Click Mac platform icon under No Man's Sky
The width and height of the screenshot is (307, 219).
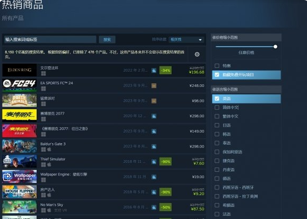(49, 210)
